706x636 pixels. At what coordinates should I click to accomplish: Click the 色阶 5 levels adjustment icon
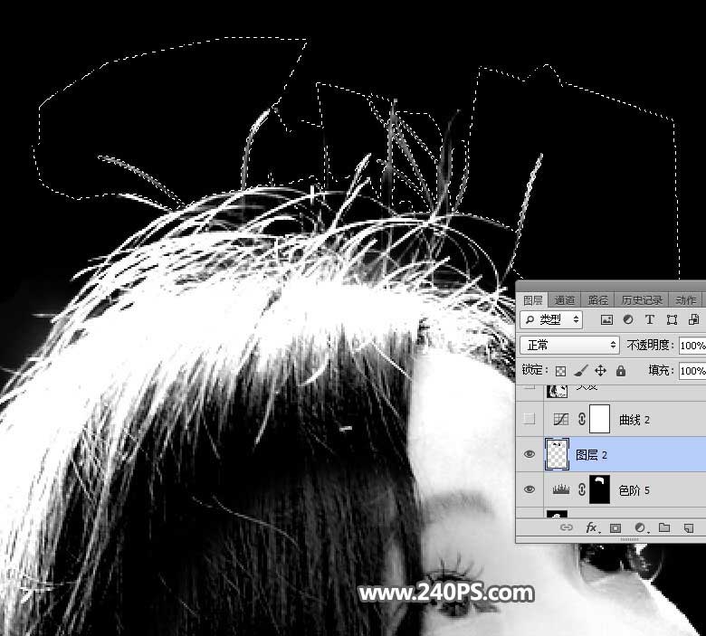coord(560,489)
